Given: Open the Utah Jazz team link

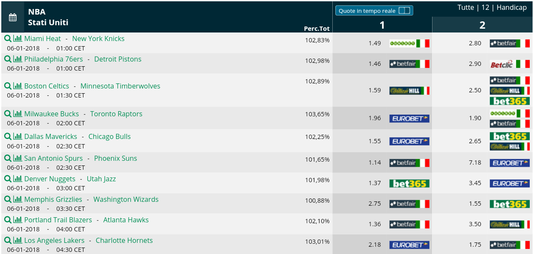Looking at the screenshot, I should click(x=101, y=179).
